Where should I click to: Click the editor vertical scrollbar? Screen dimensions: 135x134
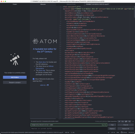(x=134, y=12)
